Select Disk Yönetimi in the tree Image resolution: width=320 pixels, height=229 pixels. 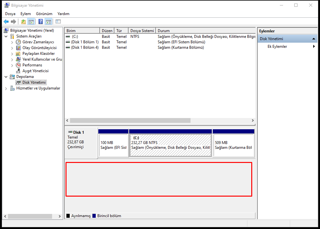pyautogui.click(x=34, y=82)
